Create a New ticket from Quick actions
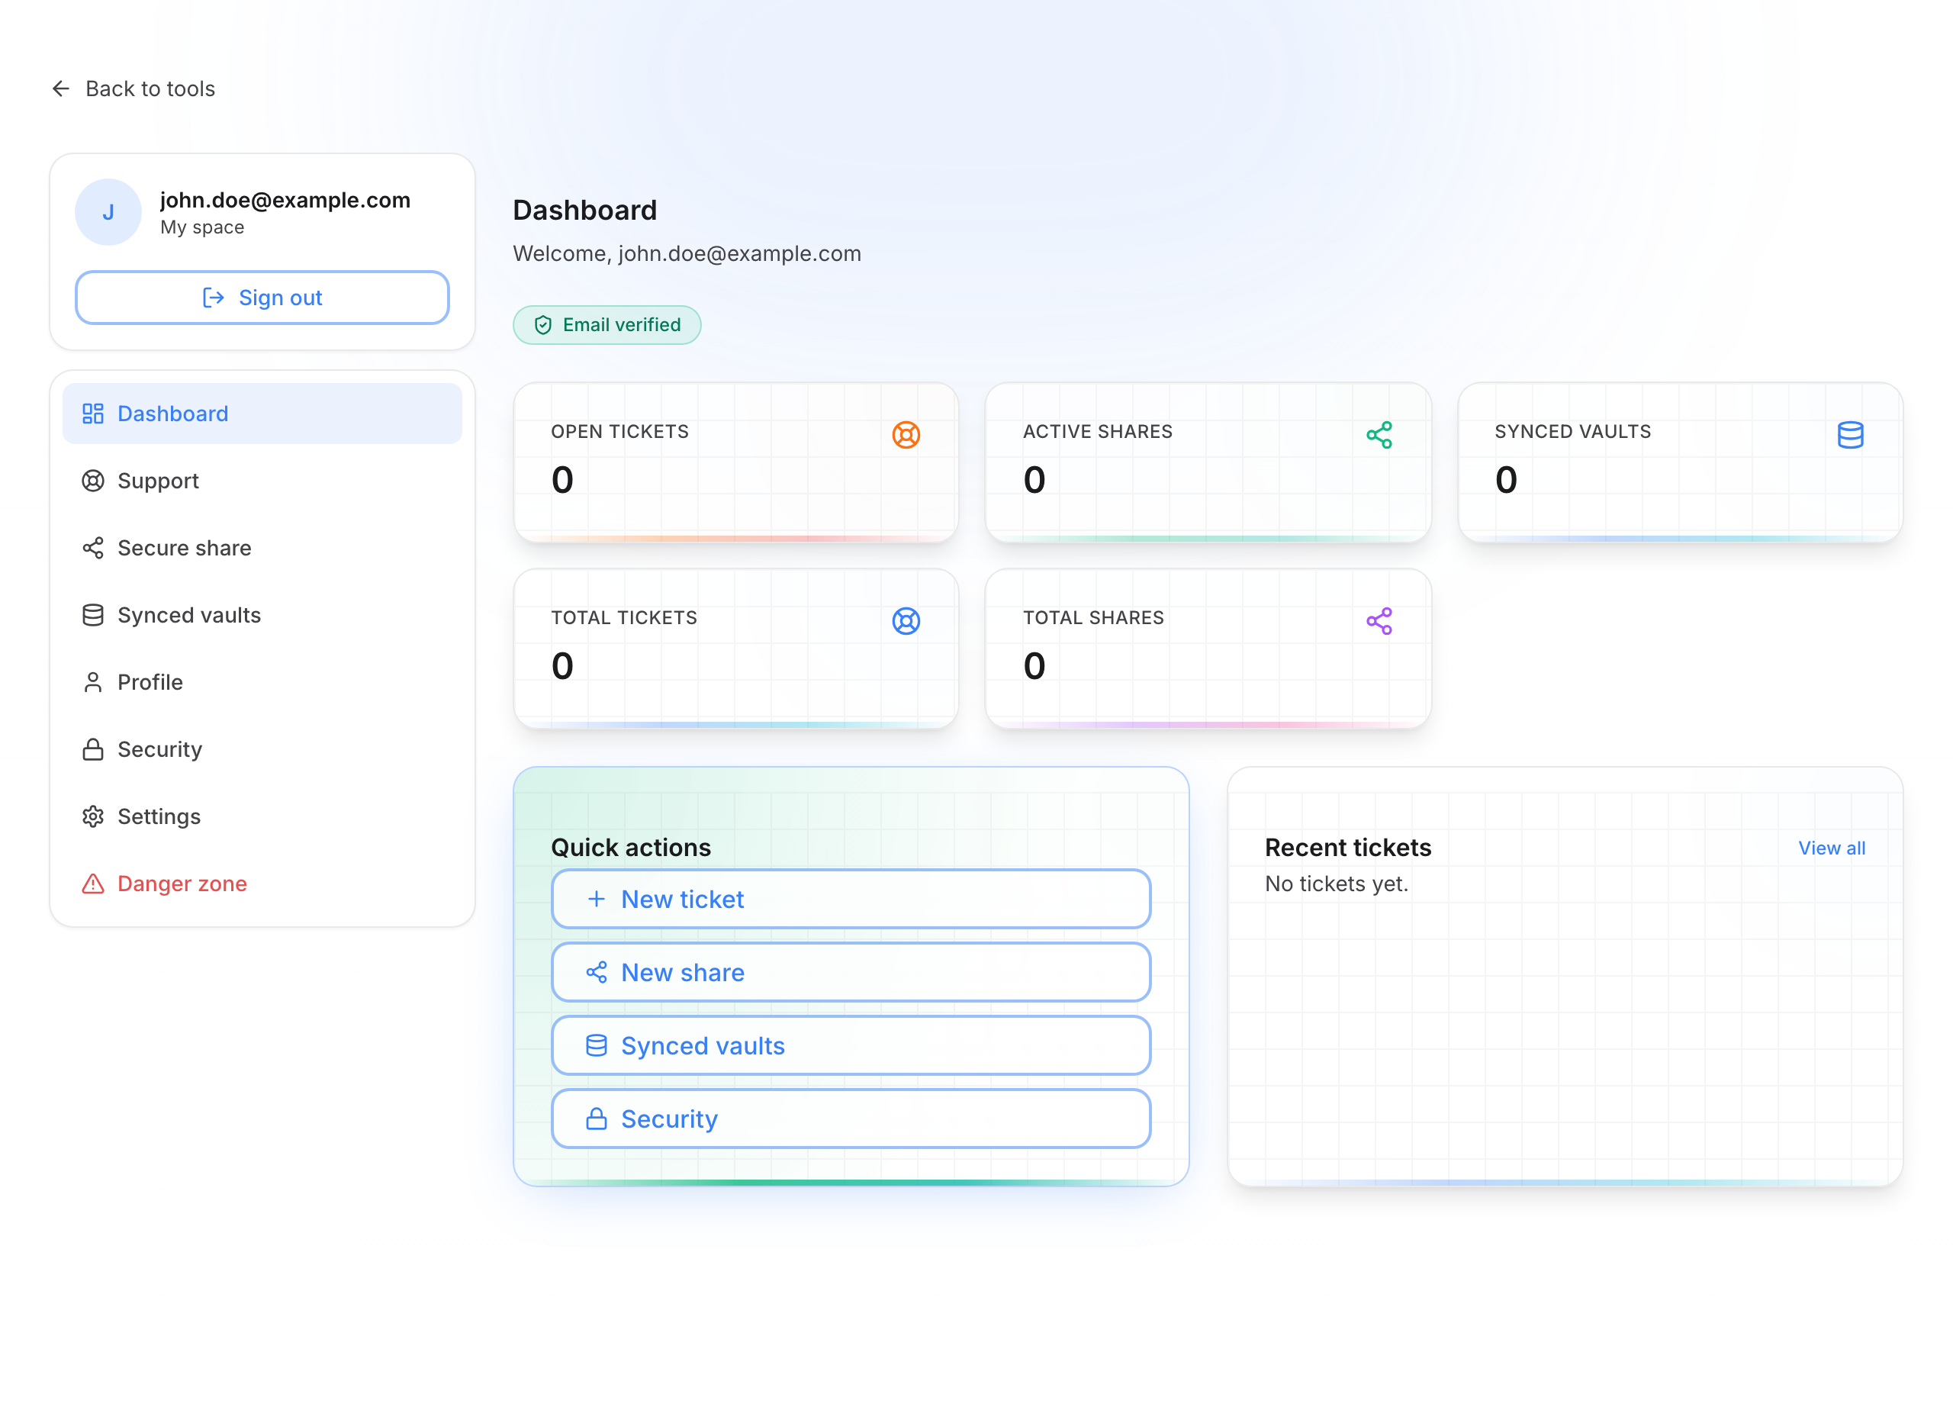The width and height of the screenshot is (1953, 1410). [851, 900]
